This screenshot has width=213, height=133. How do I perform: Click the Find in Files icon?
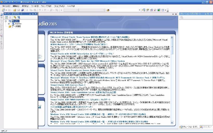(x=108, y=10)
